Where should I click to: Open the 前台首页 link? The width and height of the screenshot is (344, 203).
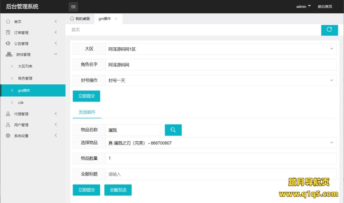click(325, 6)
